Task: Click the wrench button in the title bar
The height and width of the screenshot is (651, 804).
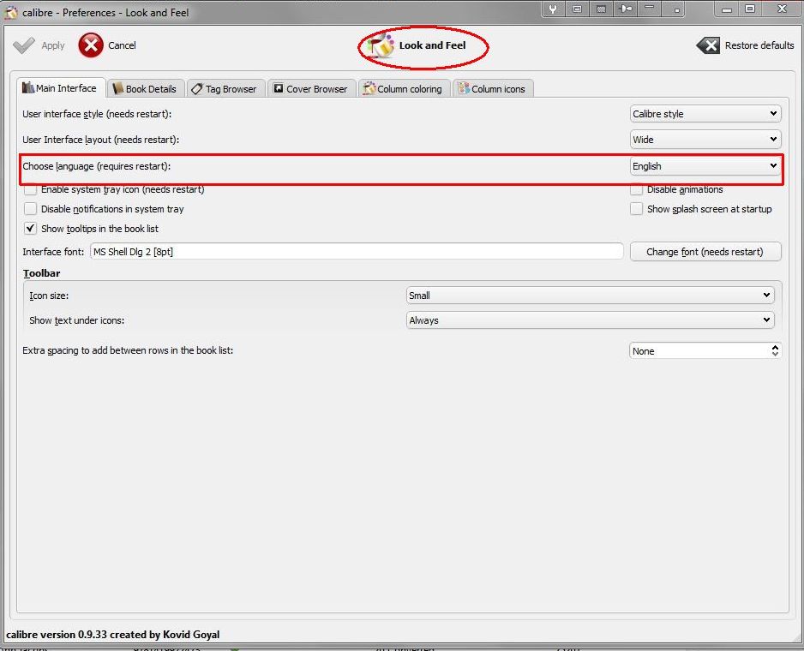Action: [x=553, y=9]
